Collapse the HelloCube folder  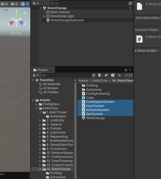click(x=36, y=108)
